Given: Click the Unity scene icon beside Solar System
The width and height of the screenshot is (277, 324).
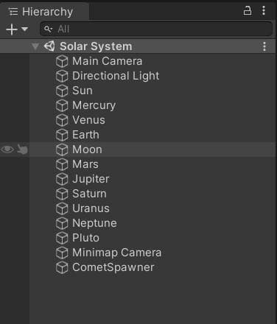Looking at the screenshot, I should point(49,46).
